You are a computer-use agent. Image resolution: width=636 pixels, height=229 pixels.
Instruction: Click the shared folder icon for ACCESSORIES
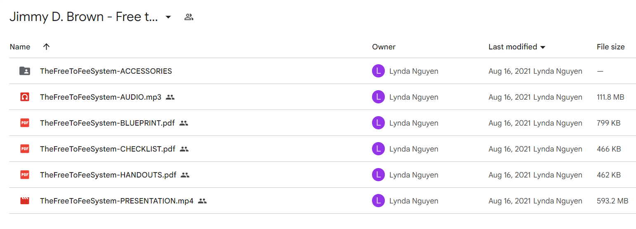pos(25,71)
